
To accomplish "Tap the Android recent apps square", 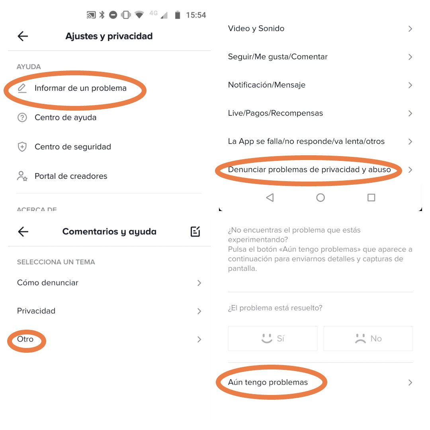I will [x=371, y=197].
